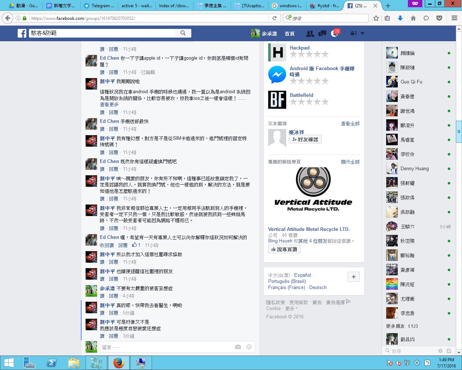Open search engine selector in search box
The width and height of the screenshot is (462, 370).
pyautogui.click(x=288, y=18)
